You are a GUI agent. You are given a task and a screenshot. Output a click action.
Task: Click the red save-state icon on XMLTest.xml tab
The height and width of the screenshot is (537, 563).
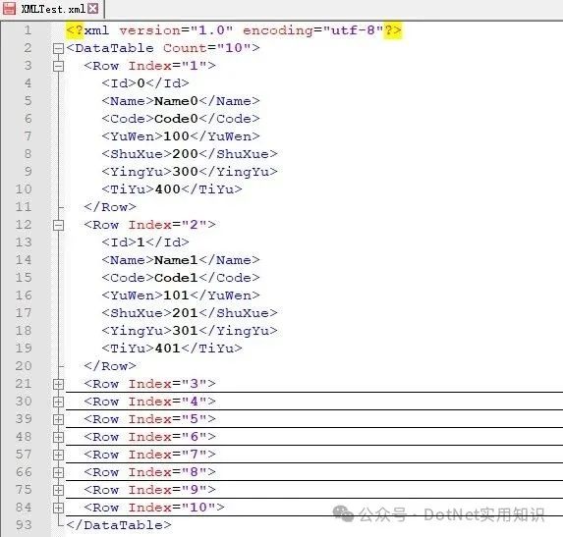[9, 9]
